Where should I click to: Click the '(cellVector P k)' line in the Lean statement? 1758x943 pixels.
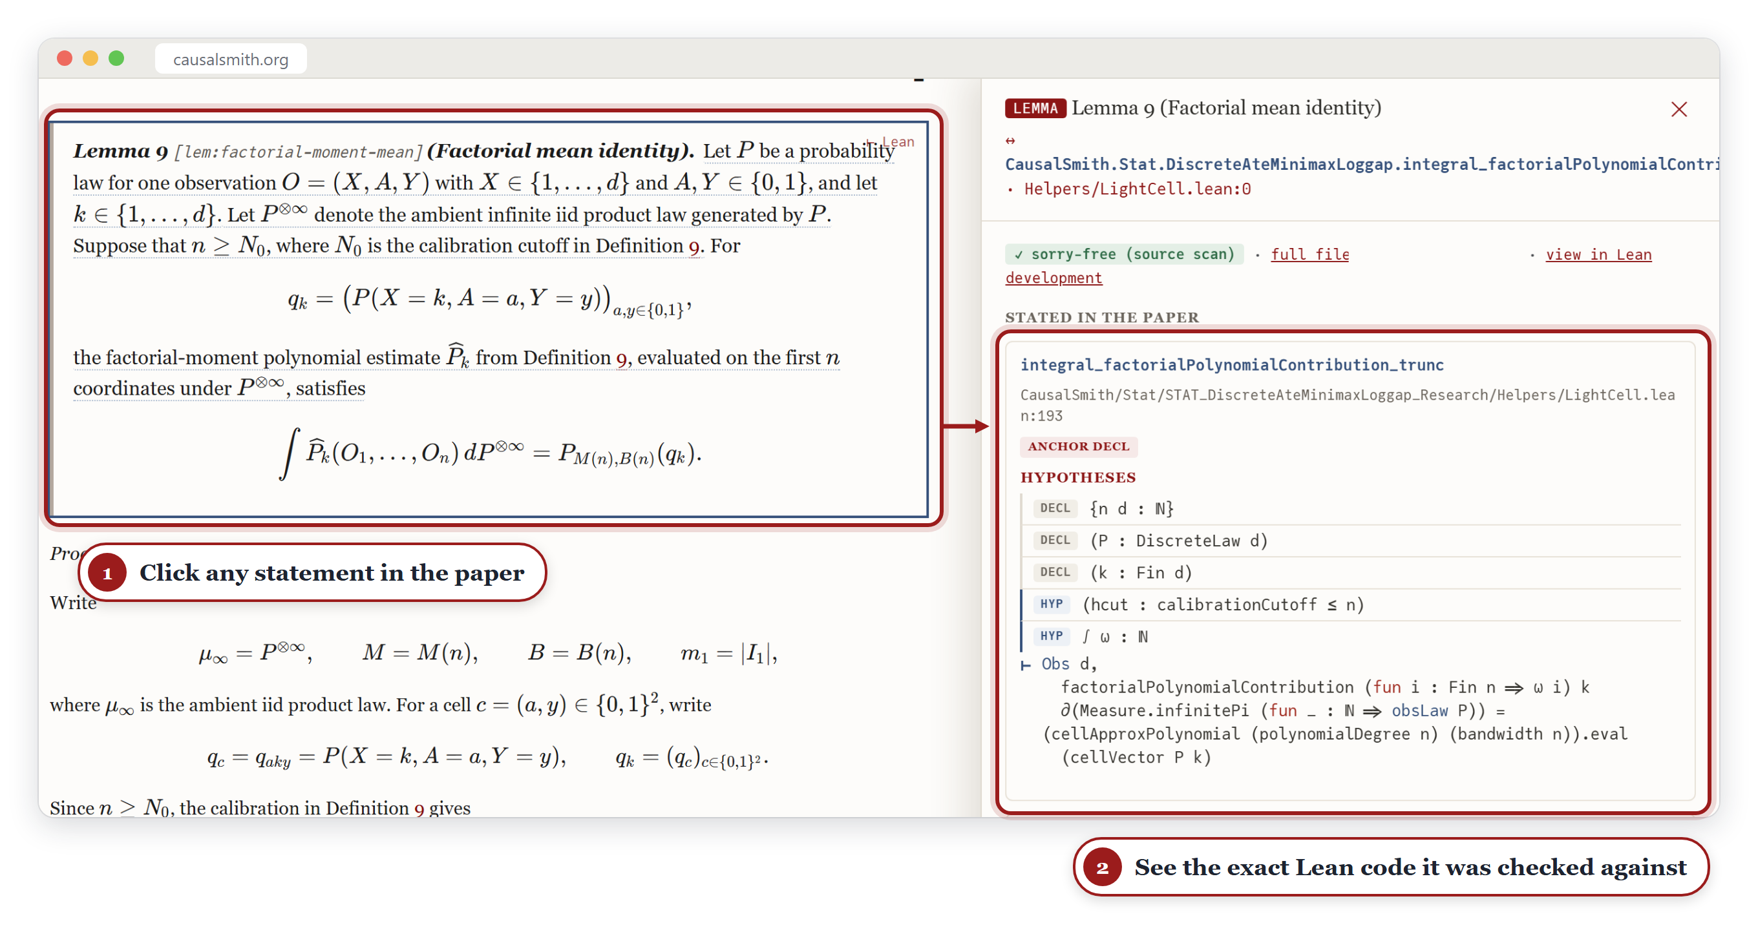click(1136, 758)
